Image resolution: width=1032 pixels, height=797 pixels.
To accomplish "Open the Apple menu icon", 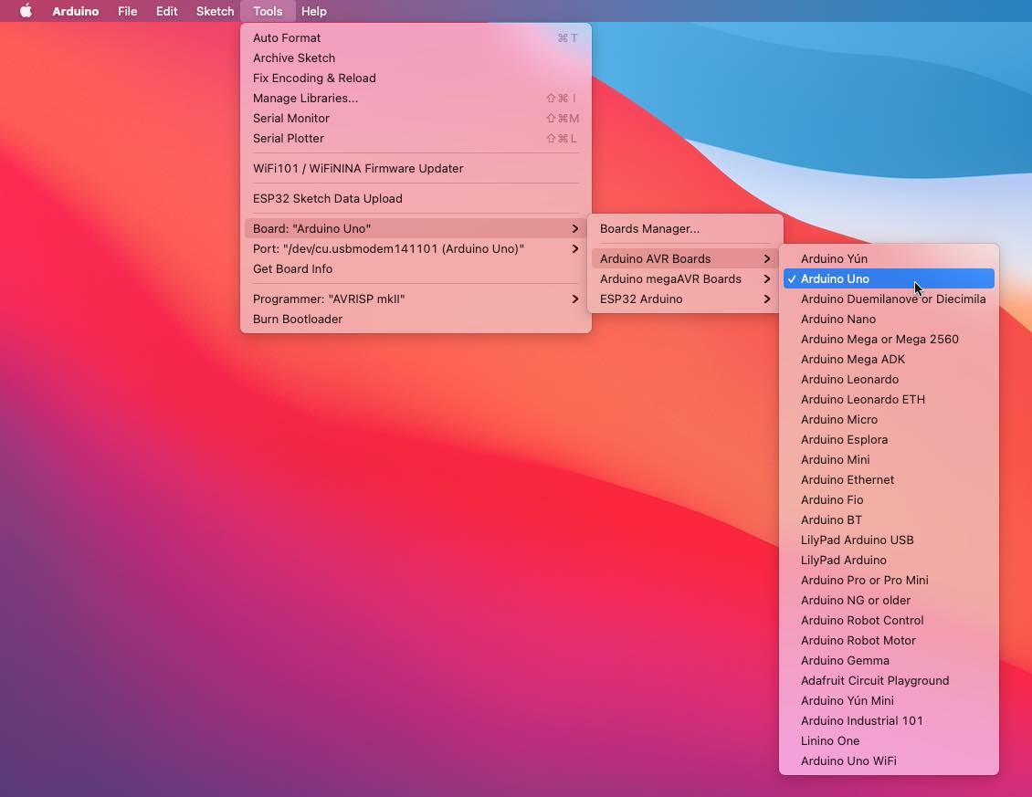I will click(x=26, y=11).
